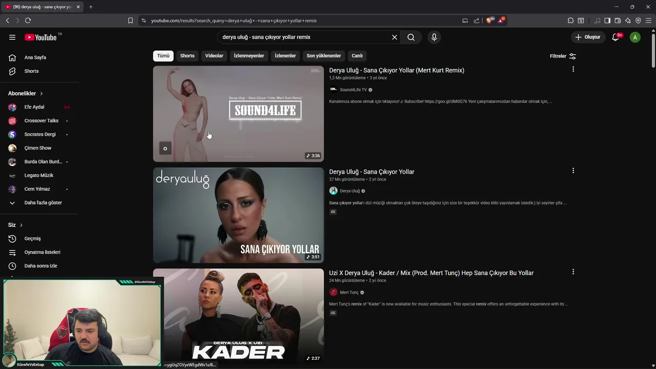Click the magnifier search button
656x369 pixels.
(411, 37)
